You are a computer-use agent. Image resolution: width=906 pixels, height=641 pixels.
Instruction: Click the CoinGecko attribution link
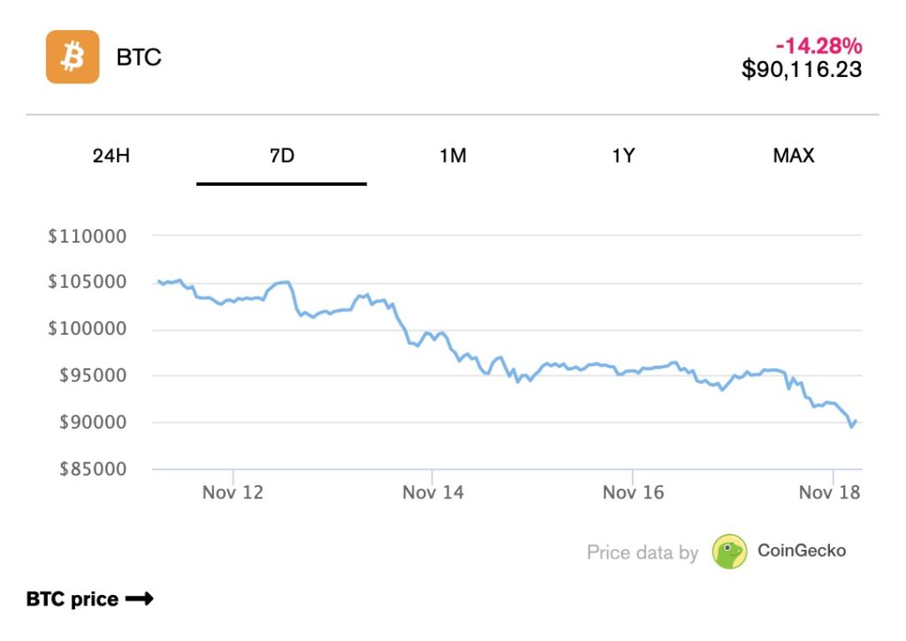[801, 551]
